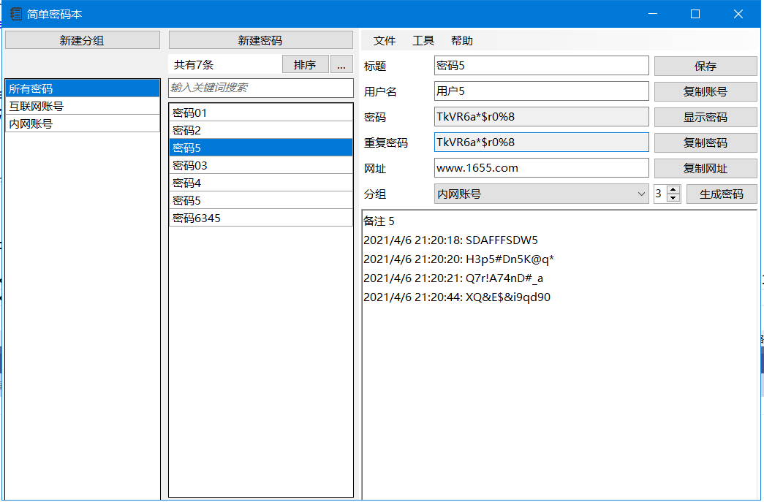The height and width of the screenshot is (502, 764).
Task: Click 复制密码 to copy password
Action: point(705,142)
